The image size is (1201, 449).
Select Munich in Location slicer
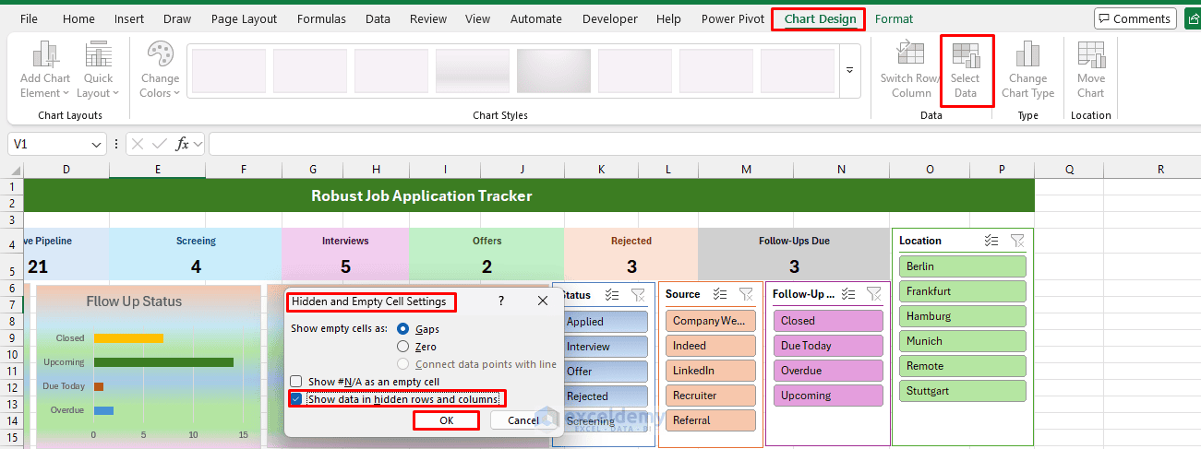coord(962,341)
